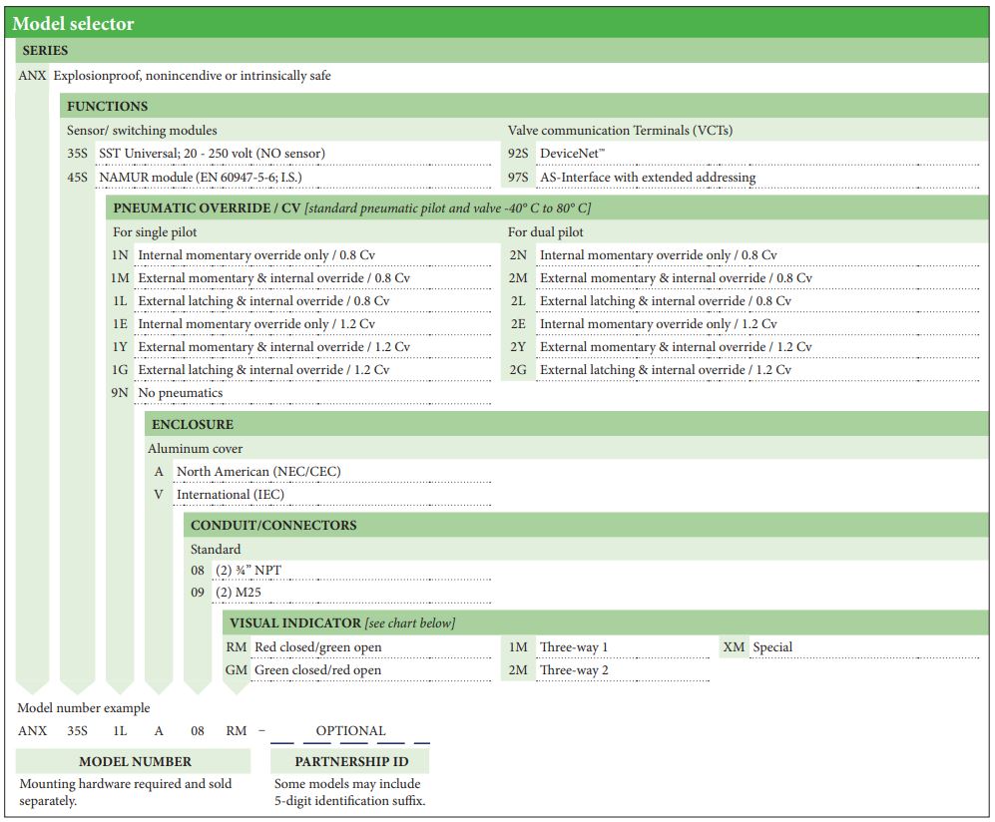Choose 35S SST Universal sensor option
This screenshot has width=995, height=822.
point(212,154)
